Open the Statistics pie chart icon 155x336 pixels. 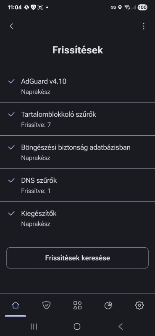[108, 305]
